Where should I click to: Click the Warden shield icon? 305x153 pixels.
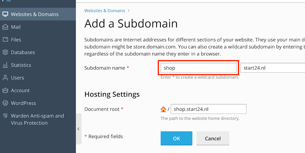(5, 116)
